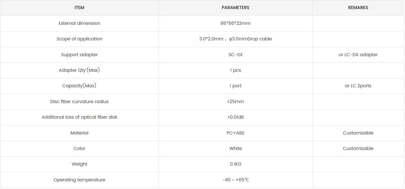Image resolution: width=405 pixels, height=189 pixels.
Task: Click the PARAMETERS column header
Action: click(x=235, y=8)
